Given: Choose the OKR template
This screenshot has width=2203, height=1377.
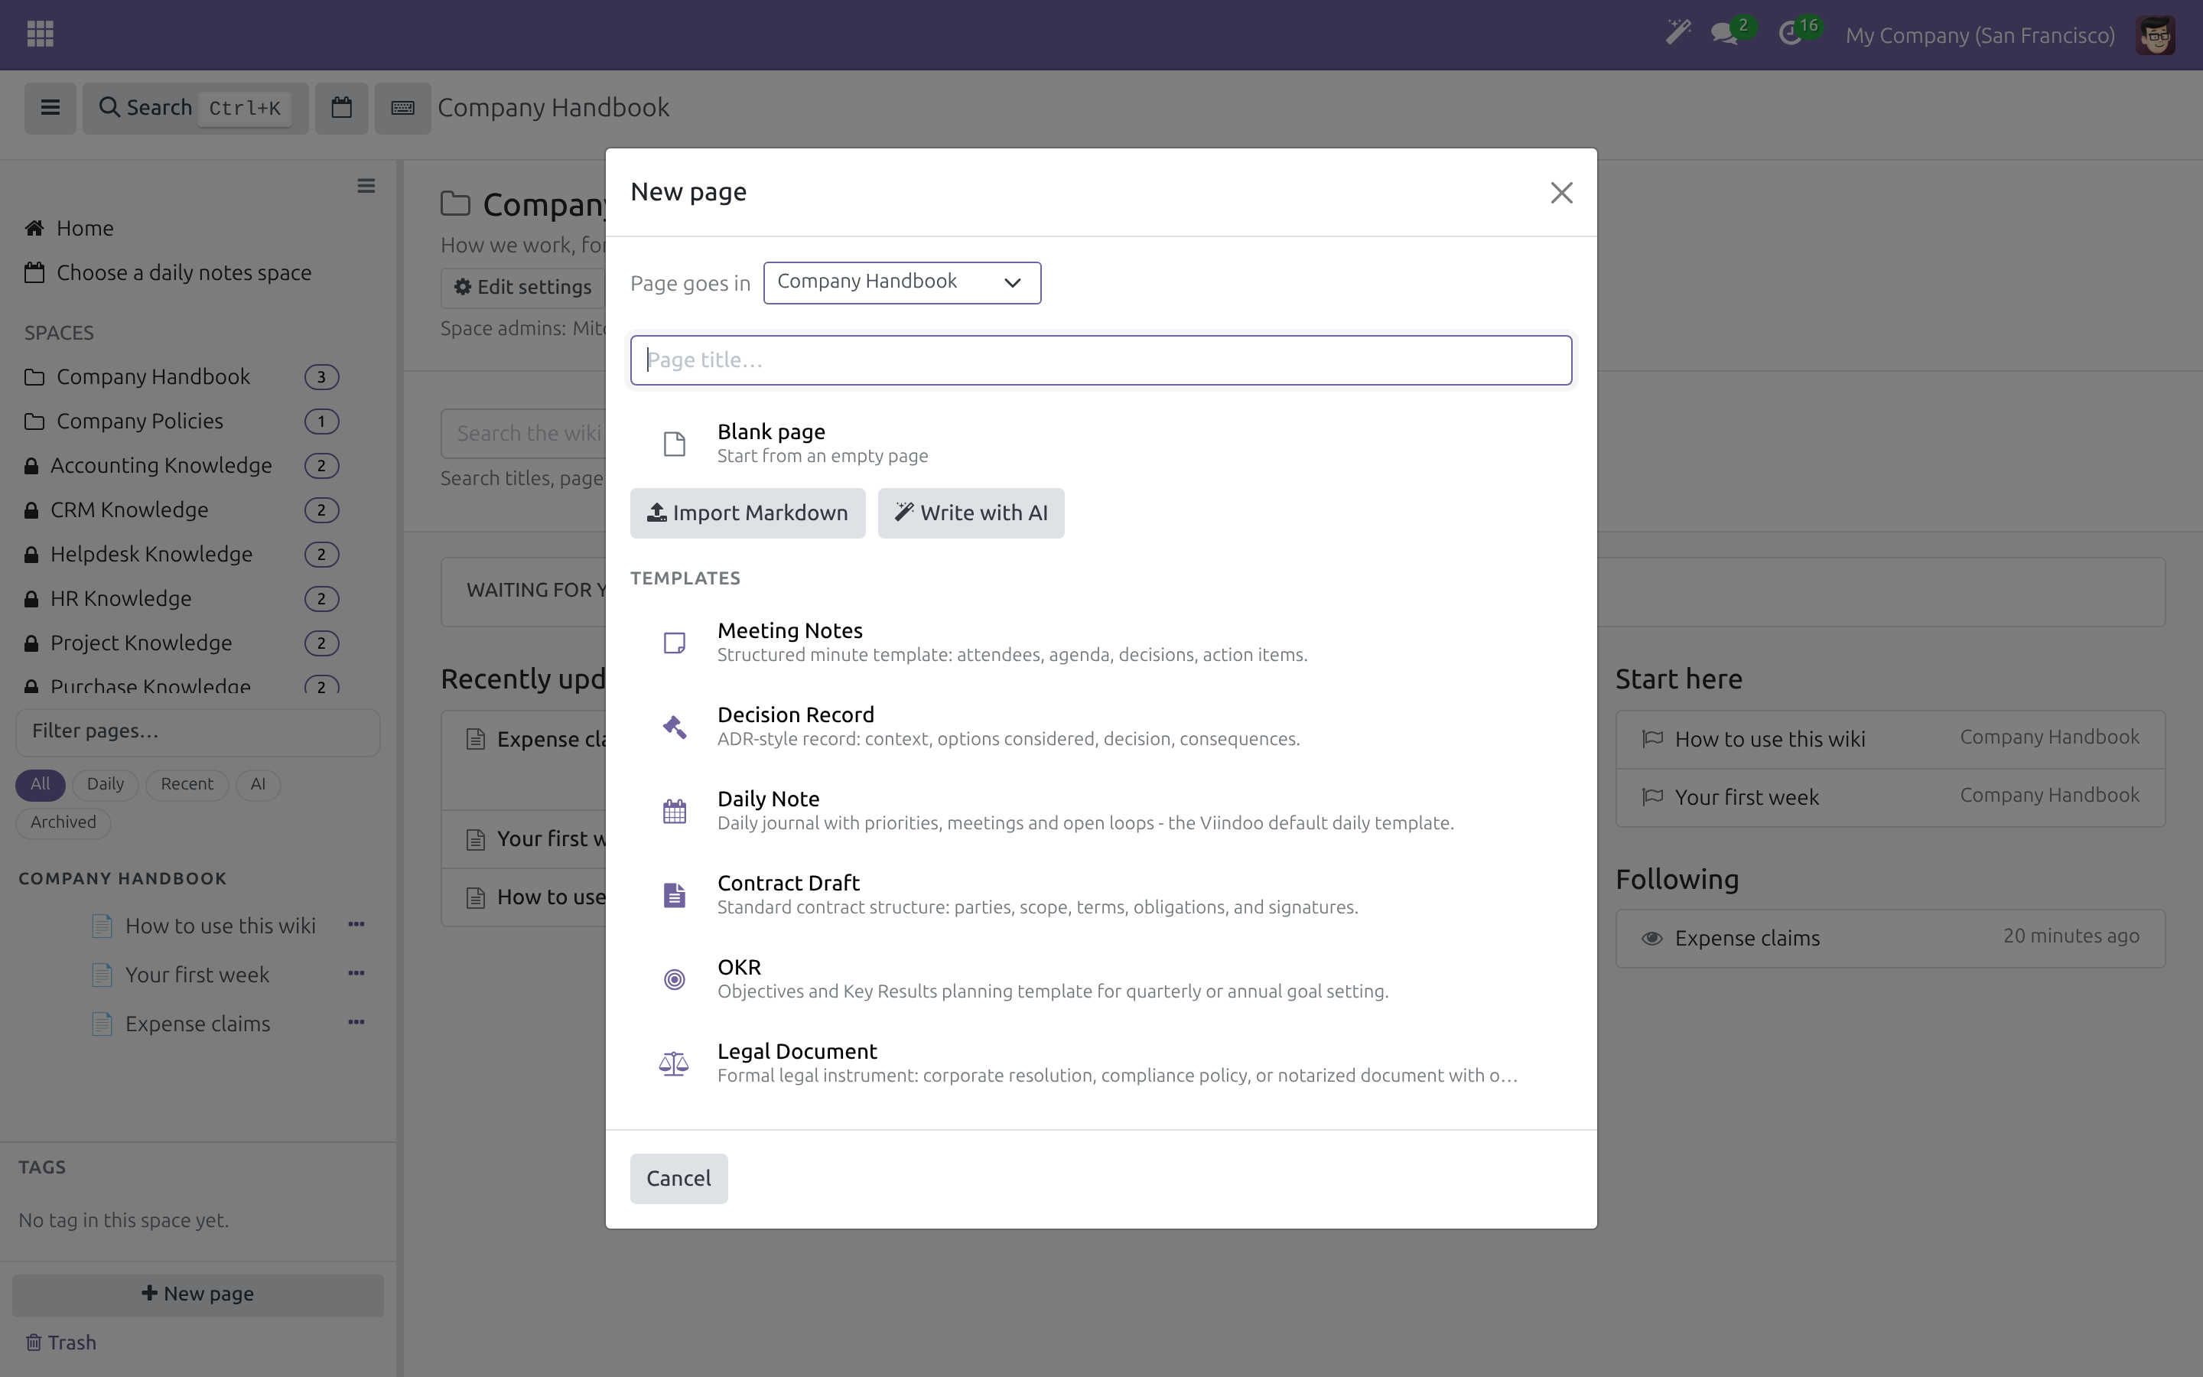Looking at the screenshot, I should (x=1101, y=978).
